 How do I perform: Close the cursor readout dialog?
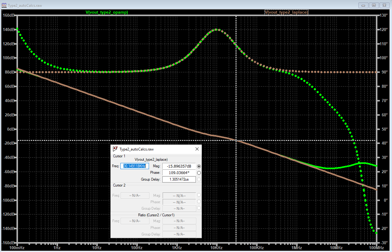pyautogui.click(x=197, y=149)
